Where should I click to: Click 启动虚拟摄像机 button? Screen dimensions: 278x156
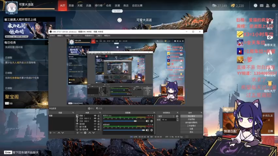click(x=191, y=123)
